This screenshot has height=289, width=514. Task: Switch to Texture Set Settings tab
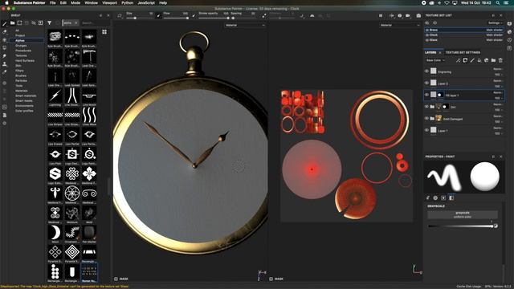coord(463,52)
